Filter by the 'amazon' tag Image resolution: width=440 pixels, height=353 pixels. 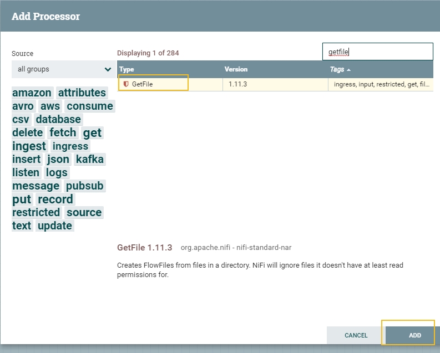pos(32,93)
